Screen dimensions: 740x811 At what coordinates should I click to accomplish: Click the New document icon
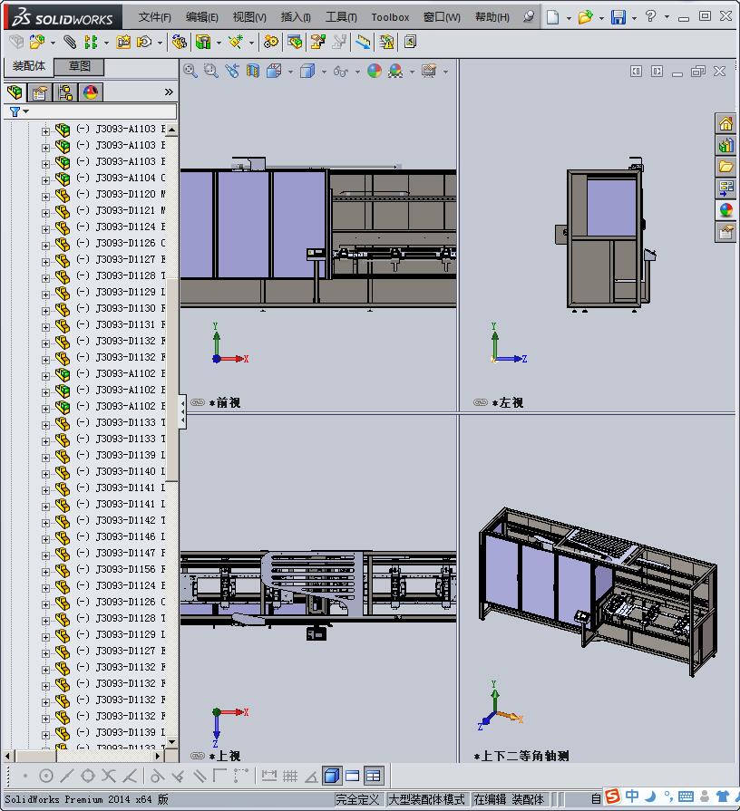[552, 17]
